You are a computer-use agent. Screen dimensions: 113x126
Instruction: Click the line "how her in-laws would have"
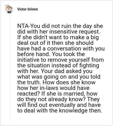tap(53, 88)
